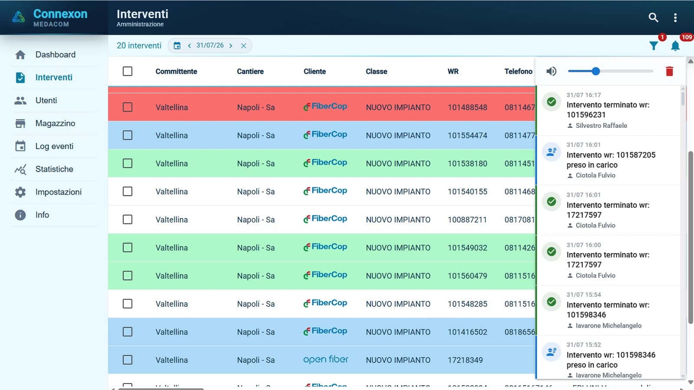Click user-assigned icon of 16:01 notification 101587205
The image size is (694, 390).
[551, 152]
